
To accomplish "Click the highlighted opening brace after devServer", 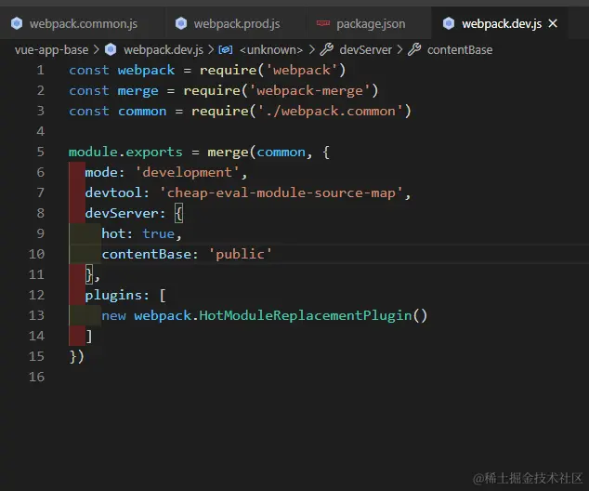I will (x=178, y=213).
